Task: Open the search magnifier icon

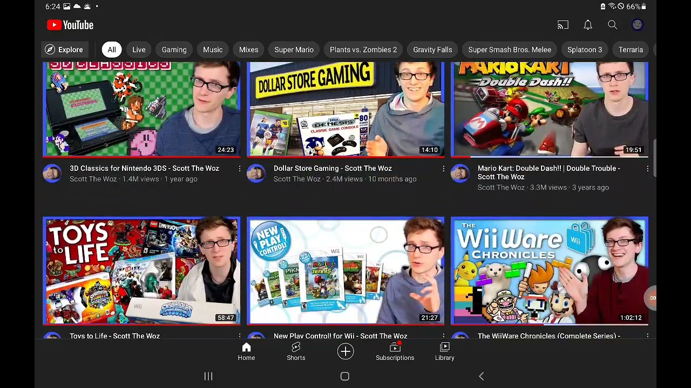Action: pyautogui.click(x=613, y=25)
